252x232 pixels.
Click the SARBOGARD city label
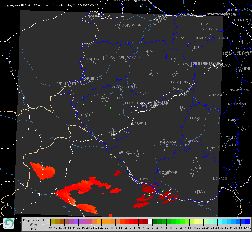217,95
